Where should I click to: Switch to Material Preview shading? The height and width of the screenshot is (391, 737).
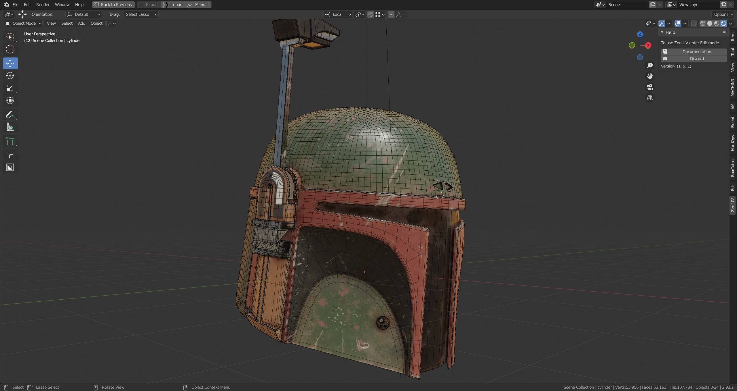(x=717, y=23)
